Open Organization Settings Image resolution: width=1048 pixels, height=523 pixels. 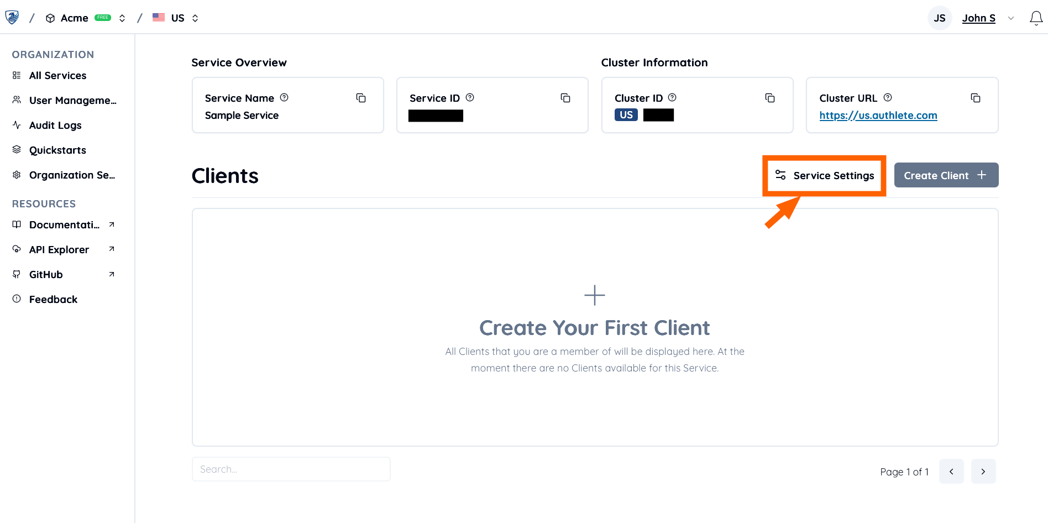tap(72, 175)
